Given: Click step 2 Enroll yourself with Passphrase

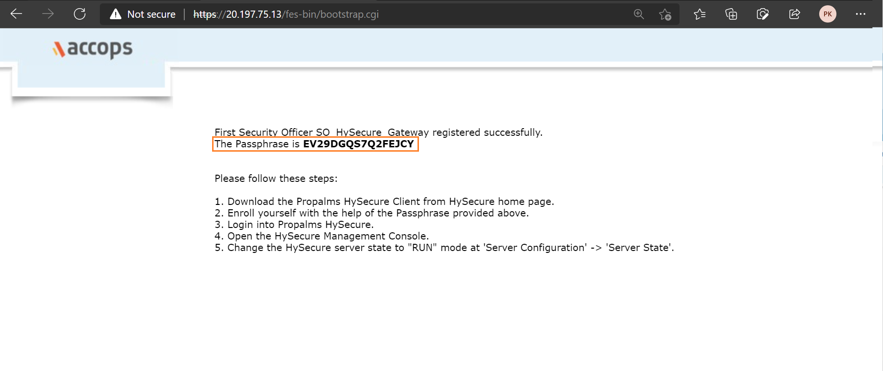Looking at the screenshot, I should [371, 213].
